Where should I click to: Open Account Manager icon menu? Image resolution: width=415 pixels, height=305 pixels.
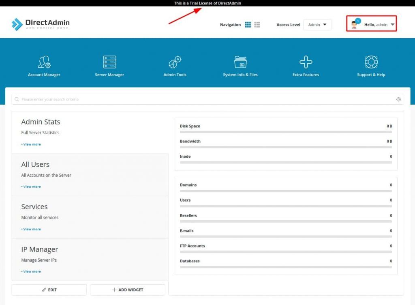pos(44,62)
